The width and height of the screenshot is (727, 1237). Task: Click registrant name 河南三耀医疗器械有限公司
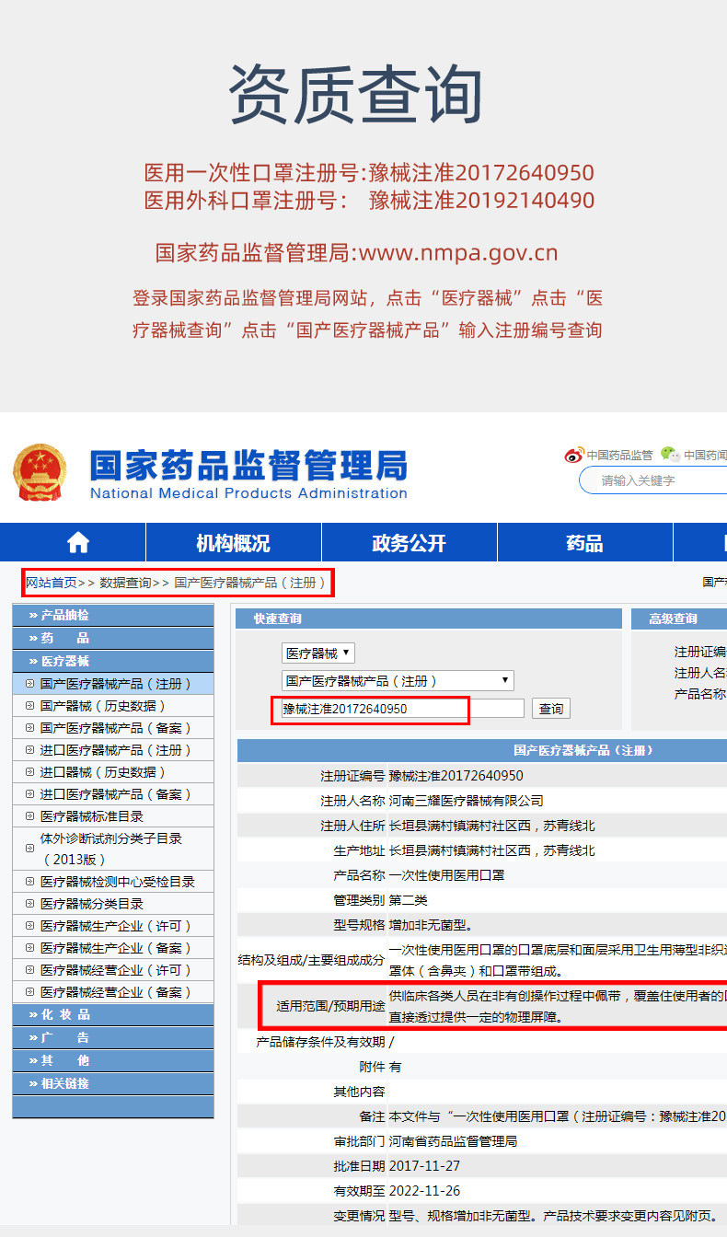click(x=466, y=801)
